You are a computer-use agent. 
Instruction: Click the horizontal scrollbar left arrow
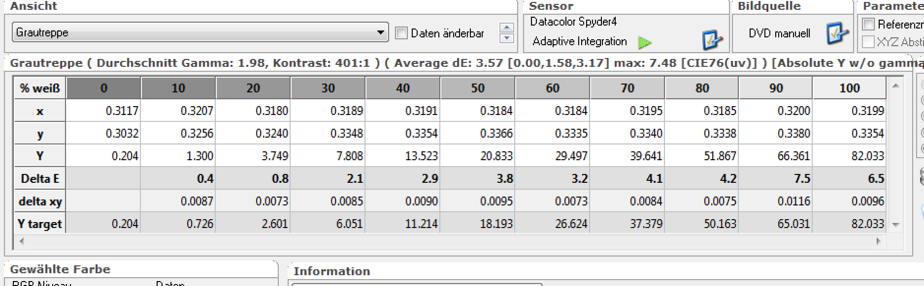[21, 241]
